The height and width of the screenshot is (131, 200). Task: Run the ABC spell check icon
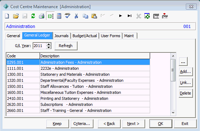tap(68, 16)
